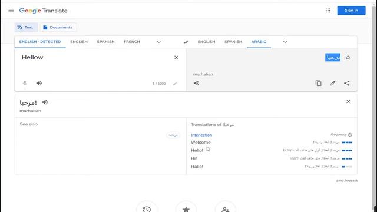377x212 pixels.
Task: Switch to the Documents tab
Action: (x=58, y=28)
